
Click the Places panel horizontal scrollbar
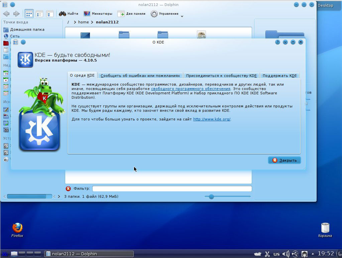29,196
